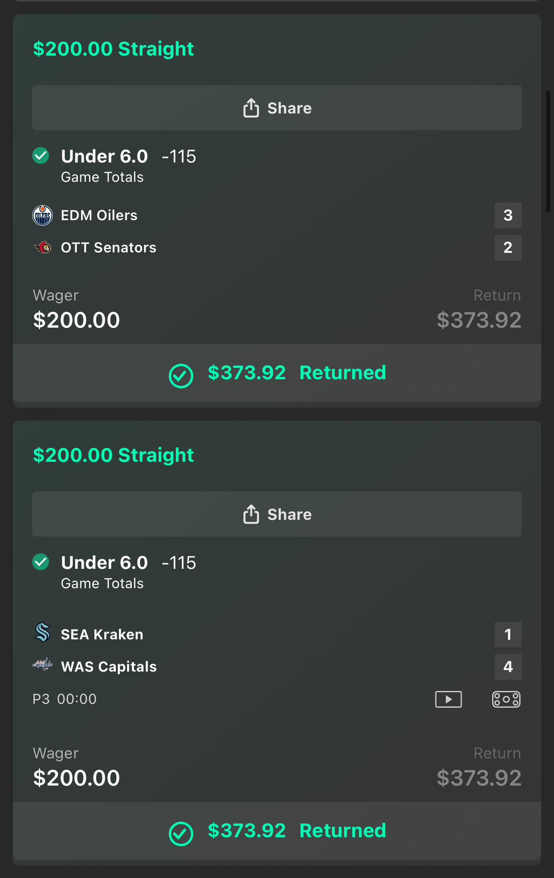Click the circled check in the second Returned bar
The image size is (554, 878).
[x=181, y=834]
